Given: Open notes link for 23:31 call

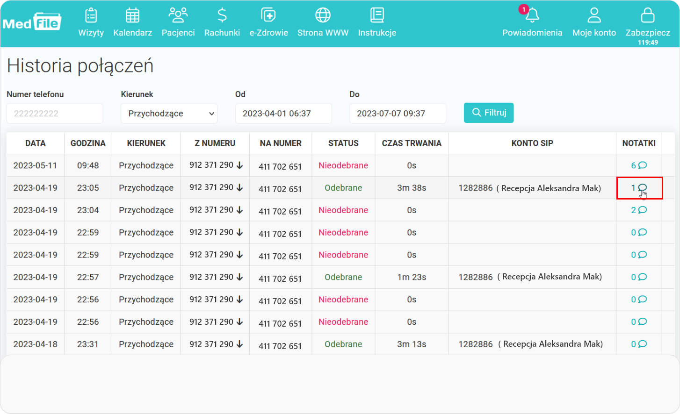Looking at the screenshot, I should (639, 344).
